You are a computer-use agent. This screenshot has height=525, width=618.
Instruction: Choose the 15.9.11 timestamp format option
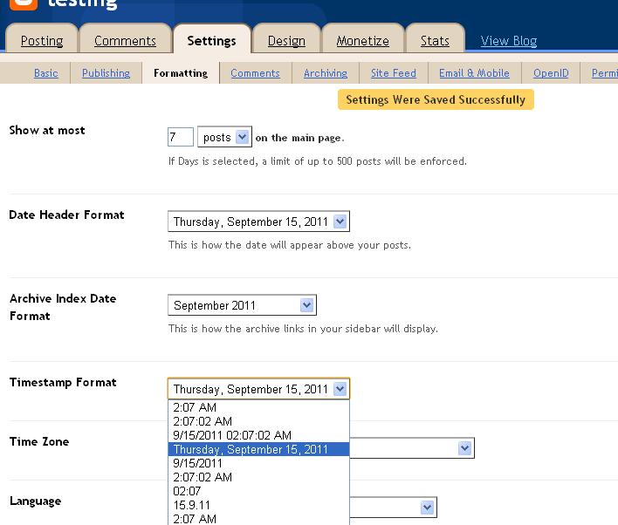pos(192,505)
